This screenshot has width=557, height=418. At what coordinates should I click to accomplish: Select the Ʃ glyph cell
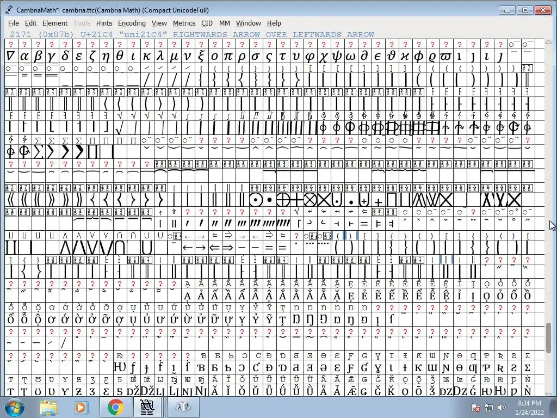click(528, 367)
